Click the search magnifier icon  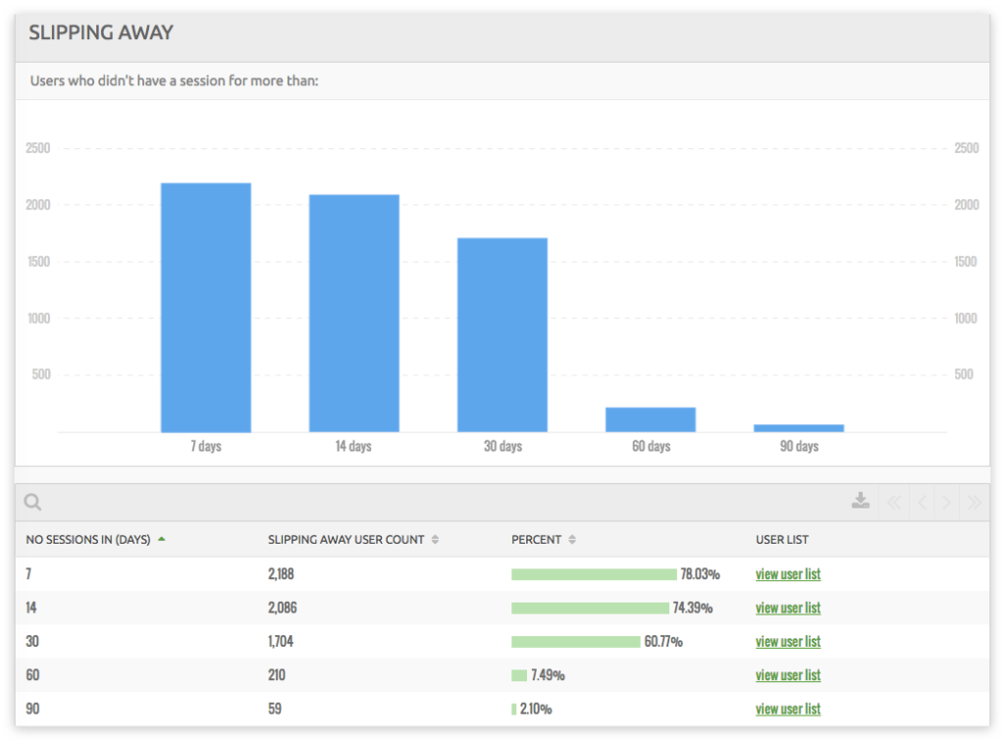pyautogui.click(x=32, y=502)
